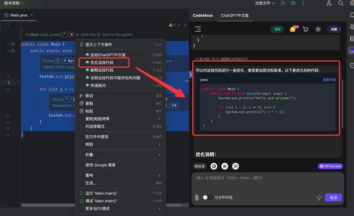The width and height of the screenshot is (354, 216).
Task: Collapse the side panel with the arrow handle
Action: tap(190, 75)
